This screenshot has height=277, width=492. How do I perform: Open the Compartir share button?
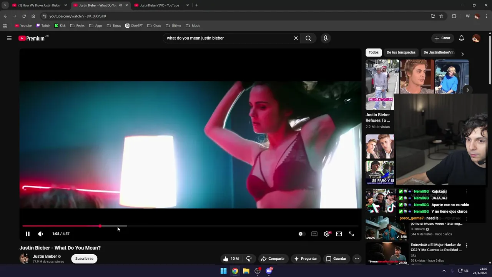point(273,259)
